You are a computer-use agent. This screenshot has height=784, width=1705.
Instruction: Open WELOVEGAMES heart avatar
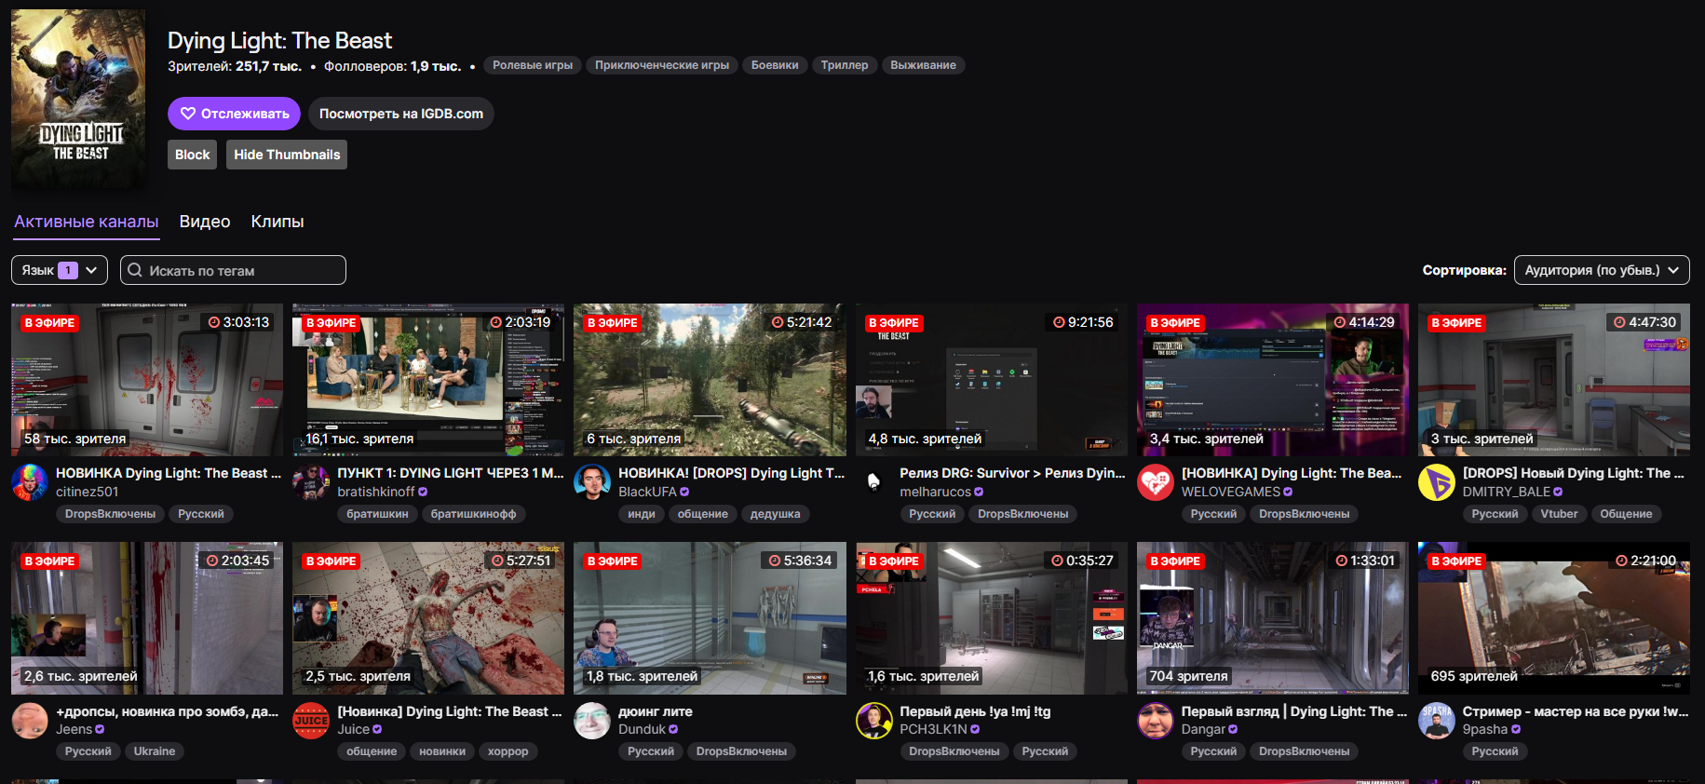click(x=1156, y=482)
